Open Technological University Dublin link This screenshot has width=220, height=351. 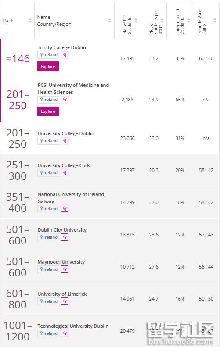point(73,326)
